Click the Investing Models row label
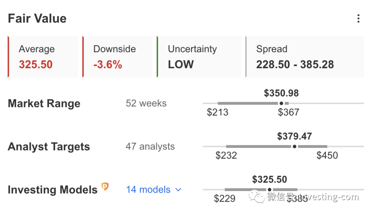Screen dimensions: 371x214 point(52,190)
